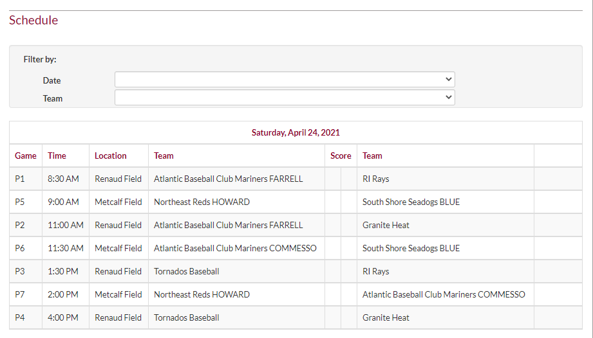Click the Game column header

tap(26, 156)
